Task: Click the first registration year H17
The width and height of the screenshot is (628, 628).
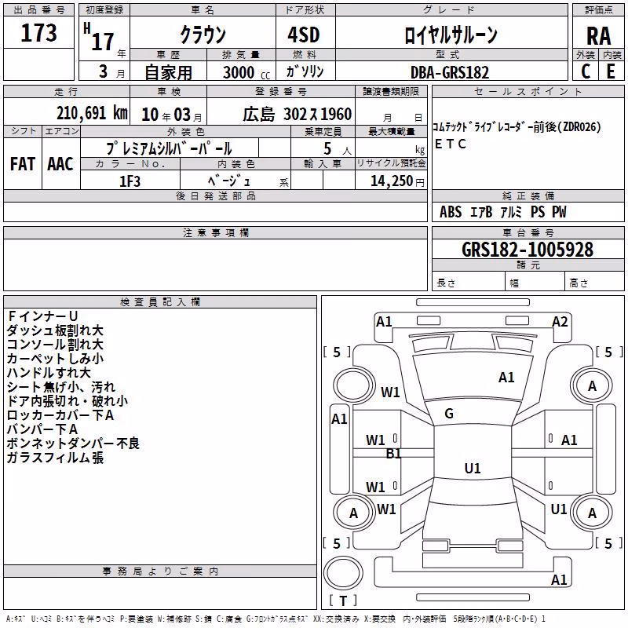Action: coord(99,38)
